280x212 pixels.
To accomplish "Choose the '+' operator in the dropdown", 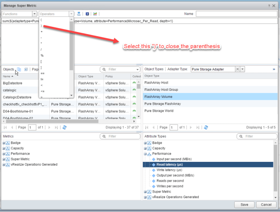I will [x=41, y=32].
